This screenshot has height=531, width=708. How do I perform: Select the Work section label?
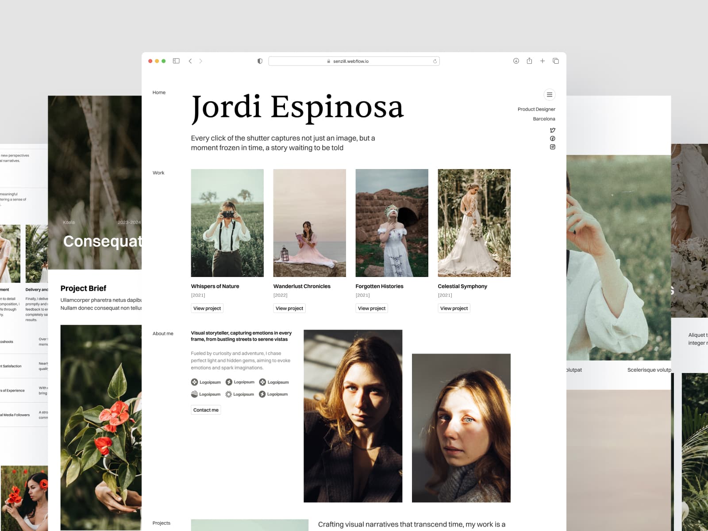point(158,173)
